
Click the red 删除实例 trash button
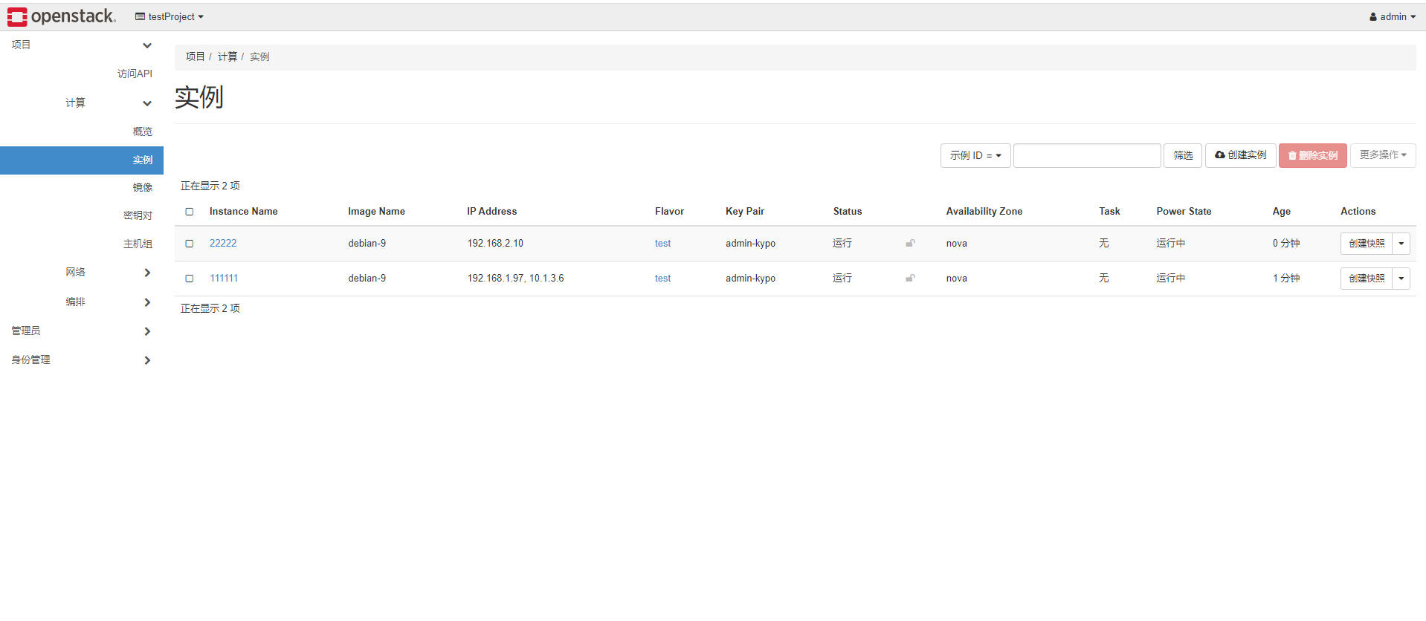(1312, 155)
